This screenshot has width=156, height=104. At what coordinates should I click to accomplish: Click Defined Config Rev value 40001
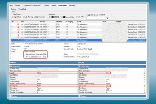coord(39,86)
